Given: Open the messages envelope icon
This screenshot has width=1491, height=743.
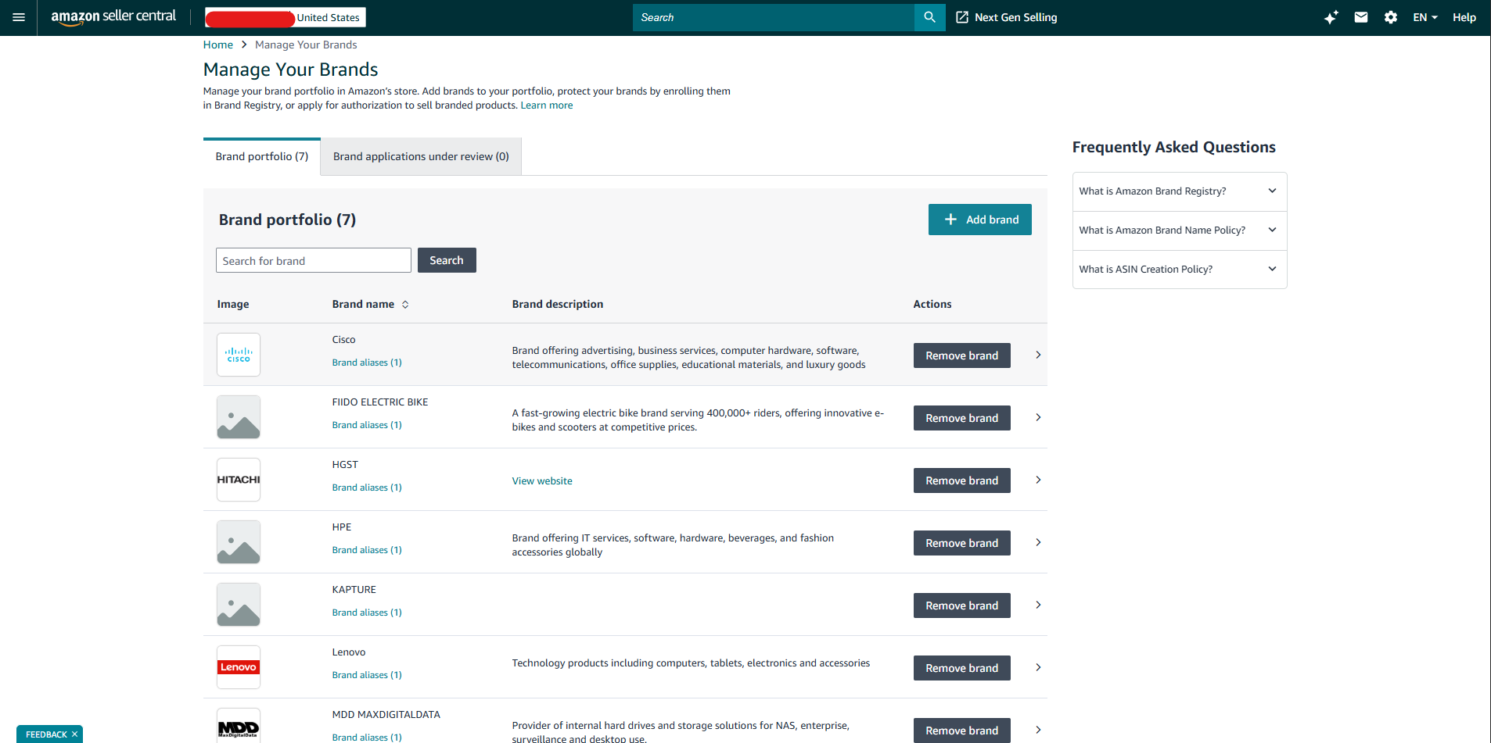Looking at the screenshot, I should (1361, 17).
